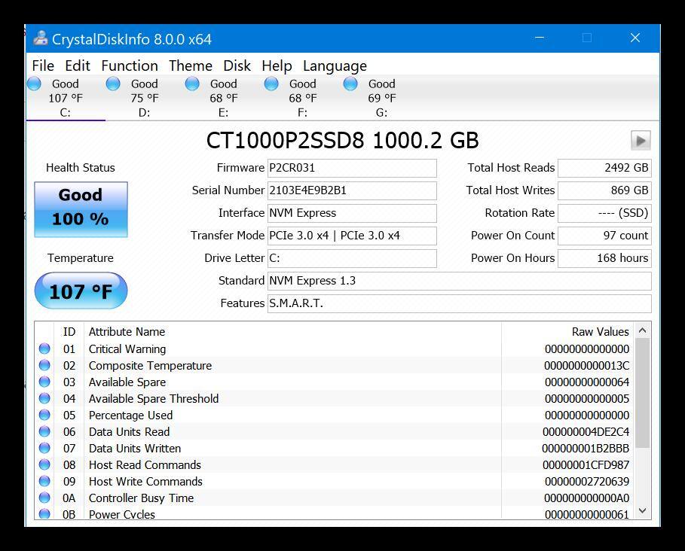
Task: Click the Serial Number field
Action: pos(352,190)
